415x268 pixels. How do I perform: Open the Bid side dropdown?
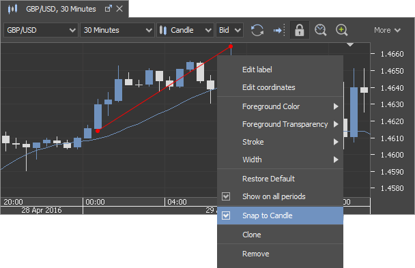(x=229, y=30)
